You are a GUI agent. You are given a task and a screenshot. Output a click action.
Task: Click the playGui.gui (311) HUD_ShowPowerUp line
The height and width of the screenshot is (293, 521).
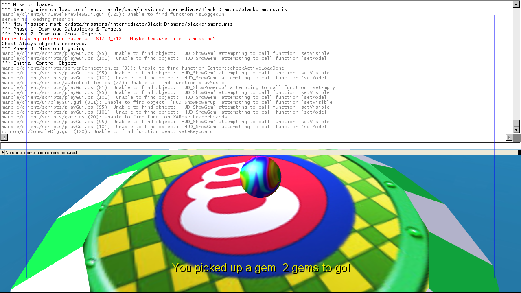tap(169, 102)
